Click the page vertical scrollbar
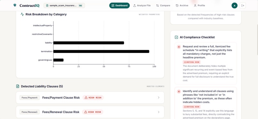This screenshot has width=258, height=119. tap(257, 39)
